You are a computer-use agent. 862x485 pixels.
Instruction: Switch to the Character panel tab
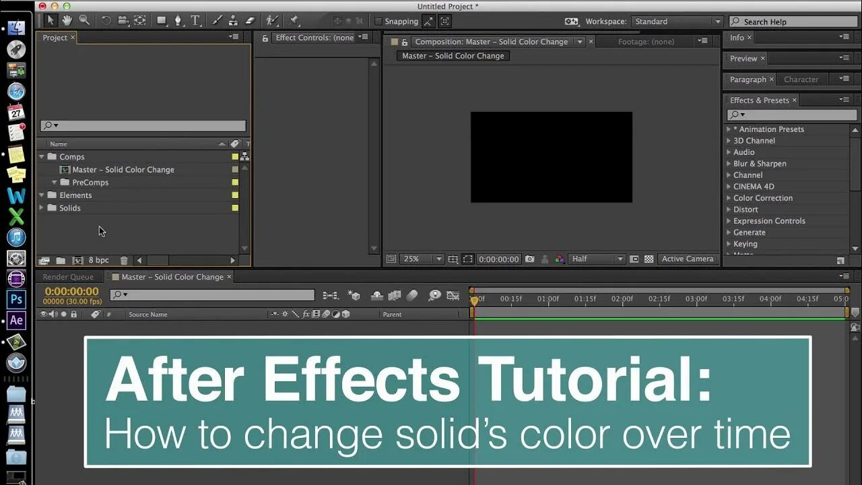pos(801,79)
